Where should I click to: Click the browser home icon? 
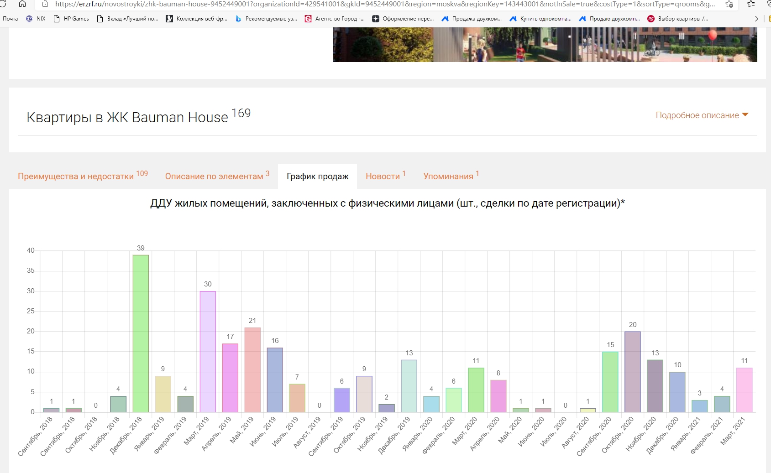(x=22, y=4)
